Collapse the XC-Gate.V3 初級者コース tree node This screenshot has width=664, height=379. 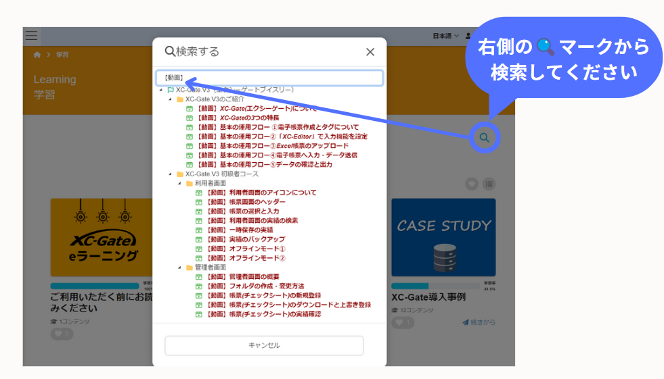(171, 174)
